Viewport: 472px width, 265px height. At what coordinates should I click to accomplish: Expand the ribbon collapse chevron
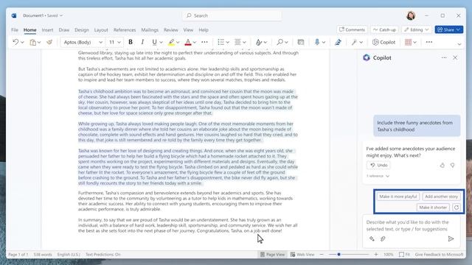point(459,44)
